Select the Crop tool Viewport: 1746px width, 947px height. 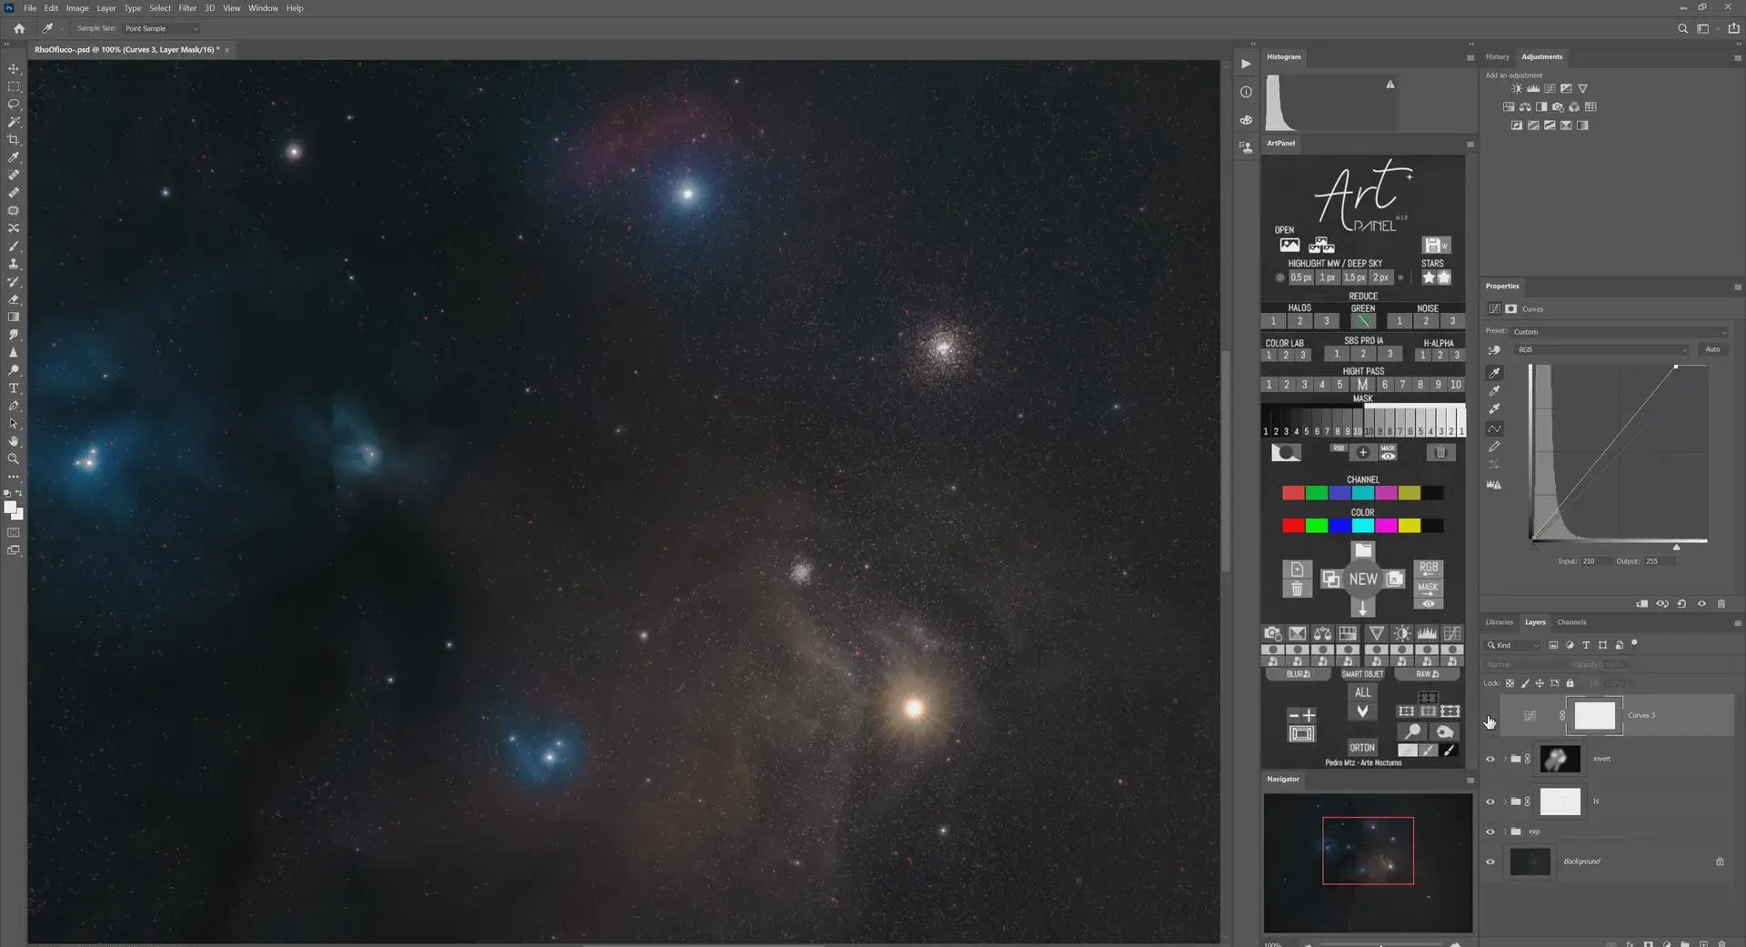click(14, 140)
